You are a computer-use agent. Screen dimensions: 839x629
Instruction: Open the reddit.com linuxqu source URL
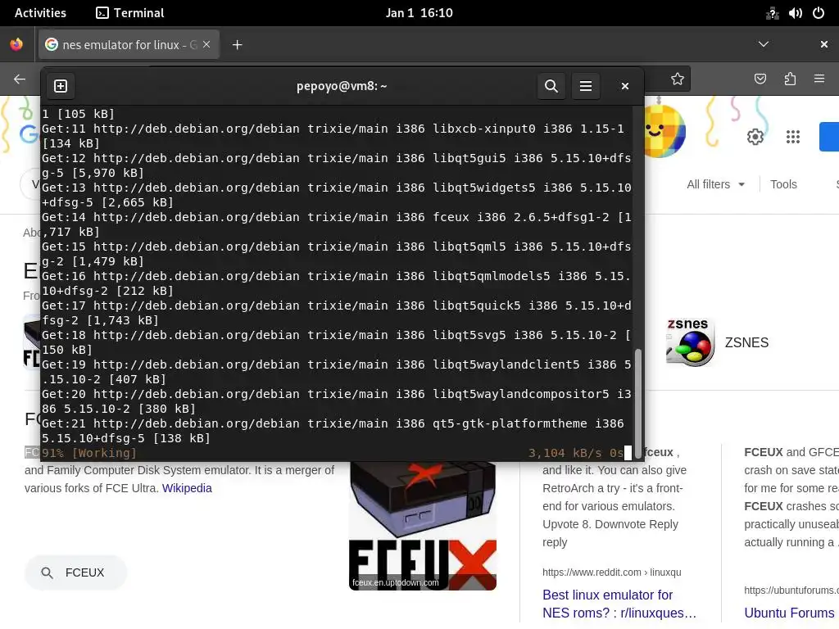coord(611,572)
